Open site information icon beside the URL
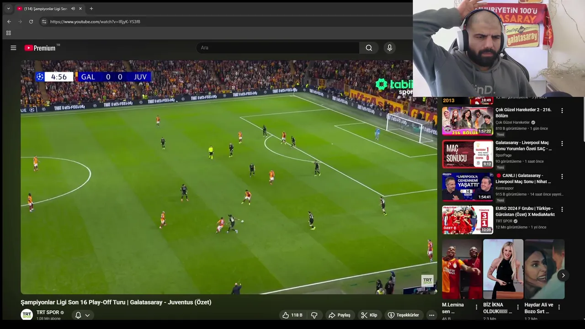 pyautogui.click(x=44, y=21)
